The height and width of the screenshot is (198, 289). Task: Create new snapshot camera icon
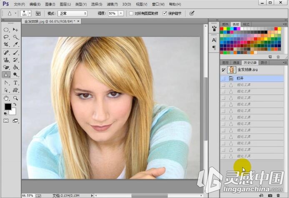tap(270, 196)
